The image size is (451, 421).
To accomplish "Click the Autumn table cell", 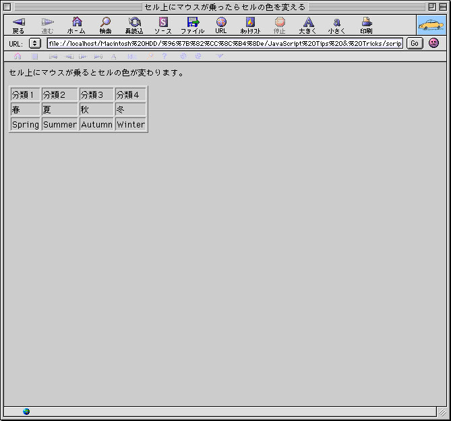I will [x=96, y=124].
